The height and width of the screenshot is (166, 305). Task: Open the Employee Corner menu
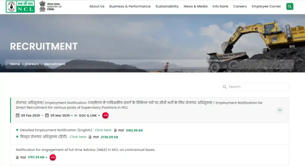[266, 6]
